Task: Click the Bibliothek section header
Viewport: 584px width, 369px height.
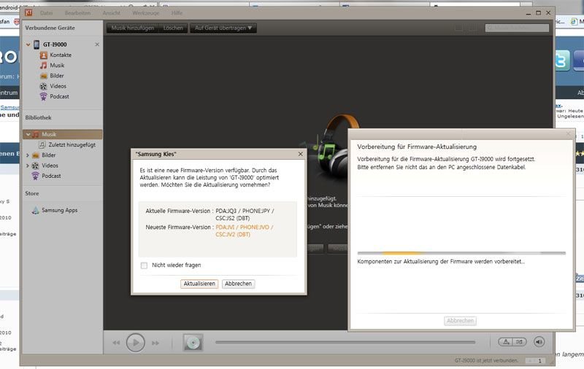Action: click(39, 117)
